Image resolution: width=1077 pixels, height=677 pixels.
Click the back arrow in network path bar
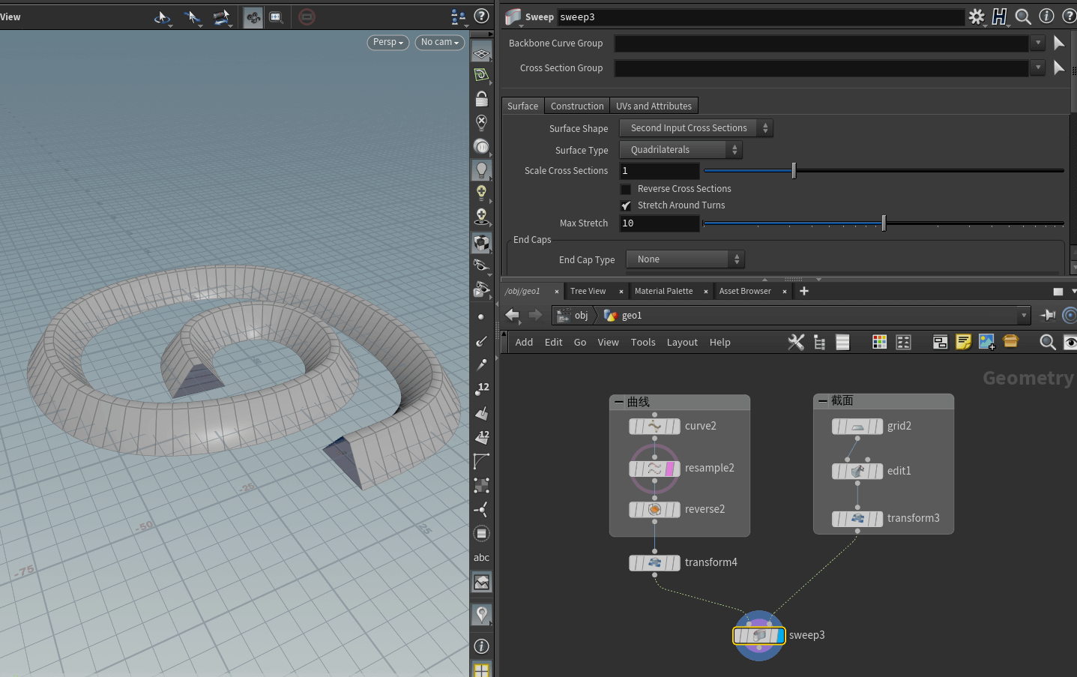513,315
